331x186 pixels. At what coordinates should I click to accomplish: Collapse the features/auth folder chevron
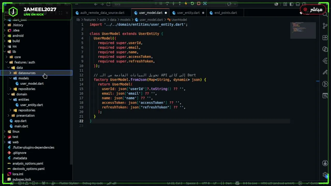click(6, 62)
